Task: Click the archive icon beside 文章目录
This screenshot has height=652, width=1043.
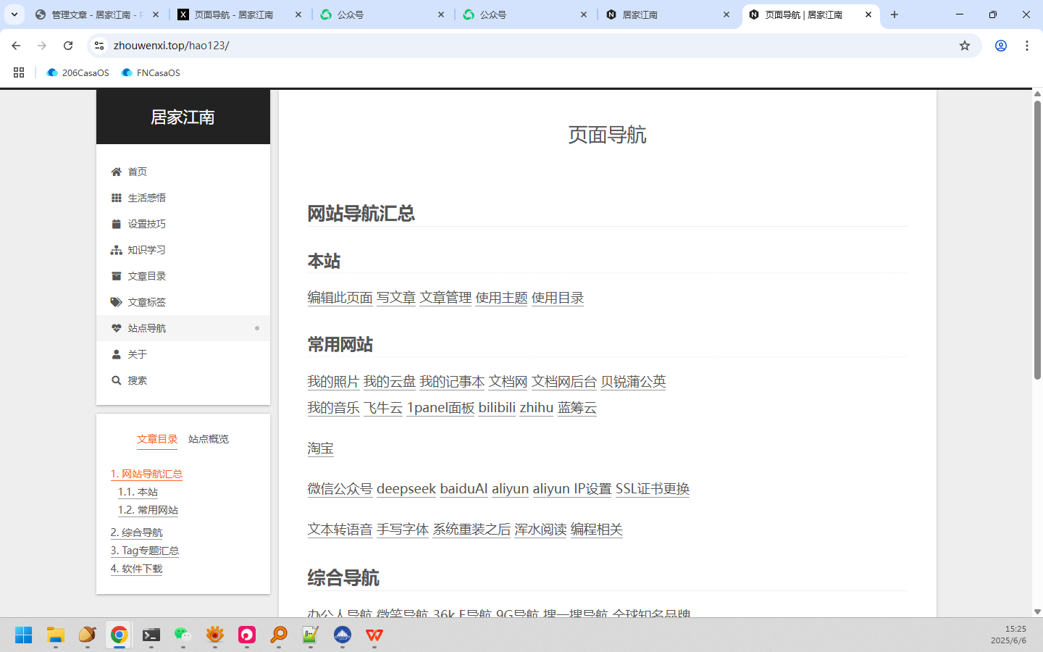Action: [x=116, y=276]
